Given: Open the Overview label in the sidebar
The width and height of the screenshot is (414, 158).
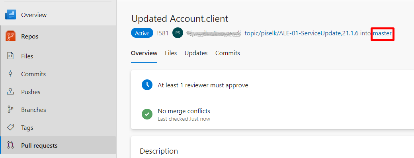Looking at the screenshot, I should click(x=34, y=15).
